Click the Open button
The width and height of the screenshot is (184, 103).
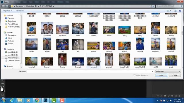click(161, 75)
